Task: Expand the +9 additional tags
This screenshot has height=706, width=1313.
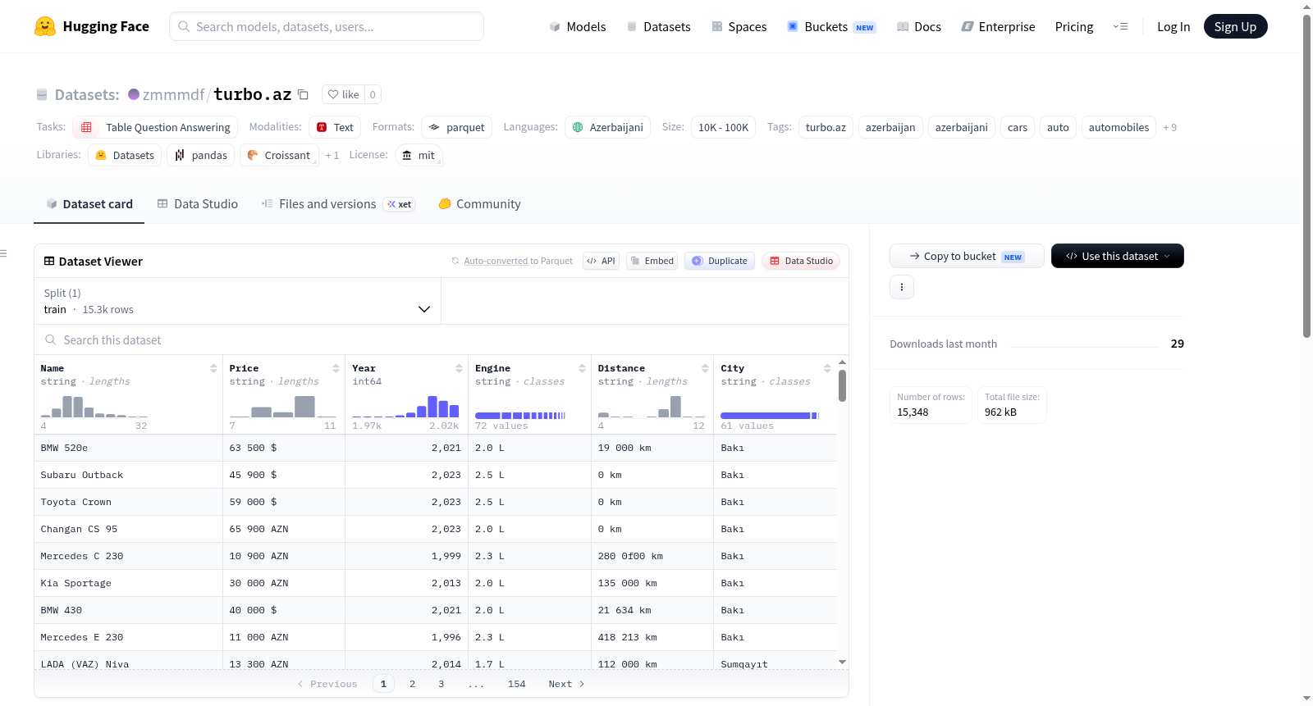Action: pyautogui.click(x=1170, y=127)
